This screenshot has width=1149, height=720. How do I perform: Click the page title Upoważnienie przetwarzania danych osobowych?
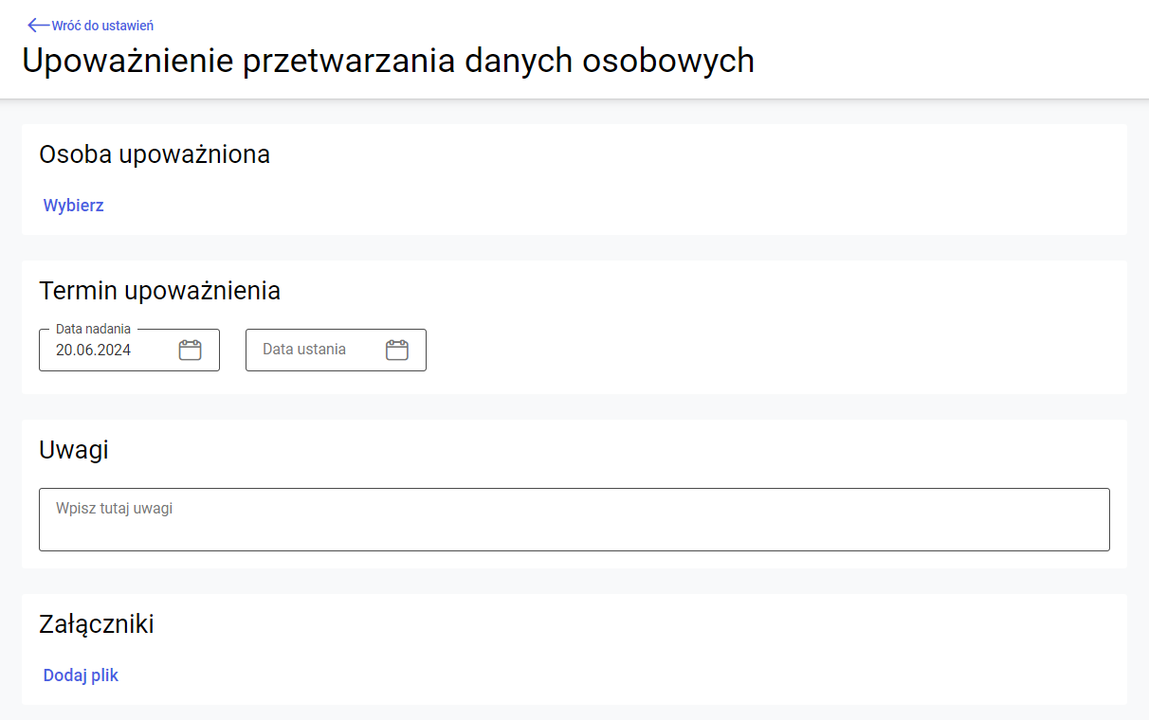tap(388, 61)
